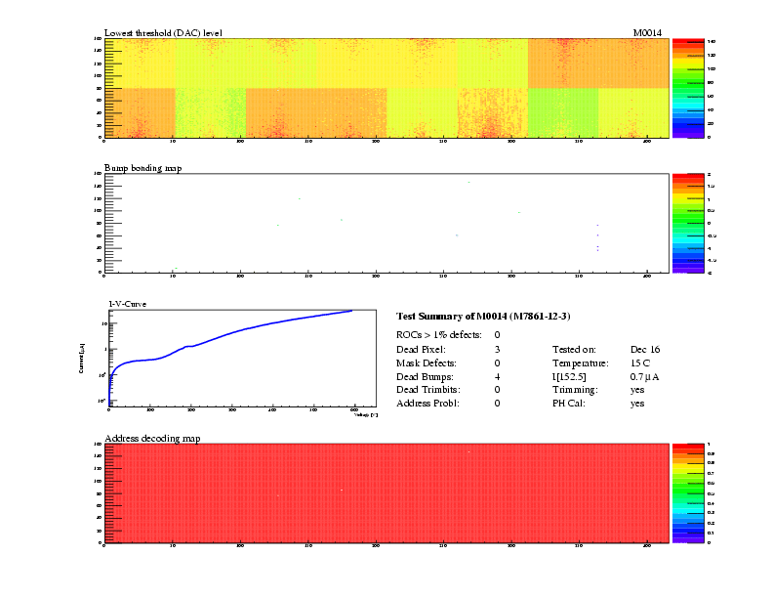773x598 pixels.
Task: Select the "Temperature:" field label
Action: pyautogui.click(x=579, y=363)
